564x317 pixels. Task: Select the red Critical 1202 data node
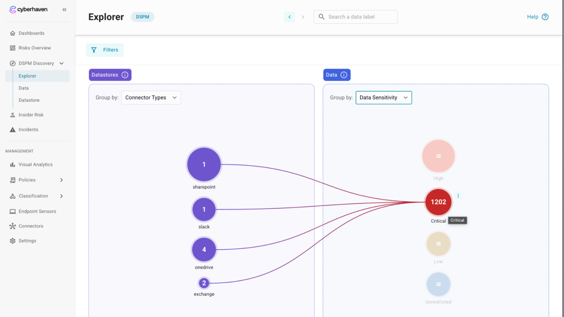(438, 202)
